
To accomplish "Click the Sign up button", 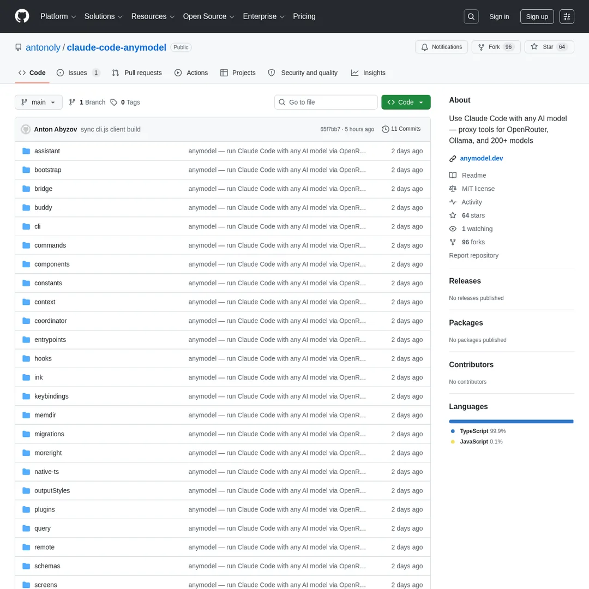I will coord(537,16).
